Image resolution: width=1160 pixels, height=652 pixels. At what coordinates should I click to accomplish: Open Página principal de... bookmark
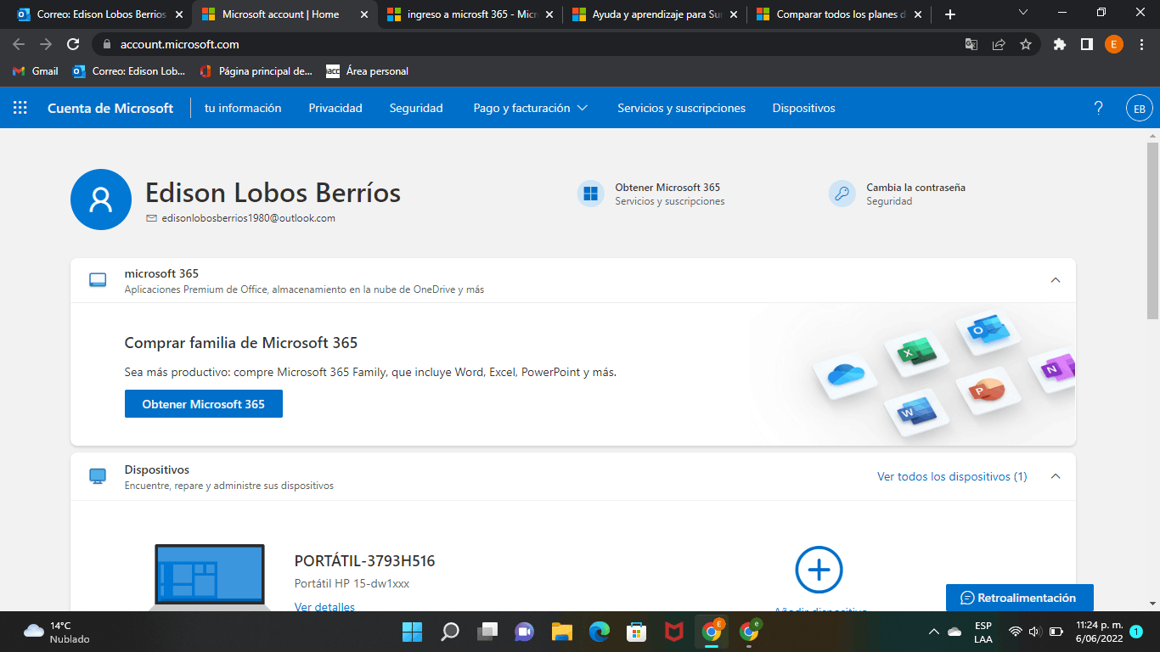[x=256, y=71]
